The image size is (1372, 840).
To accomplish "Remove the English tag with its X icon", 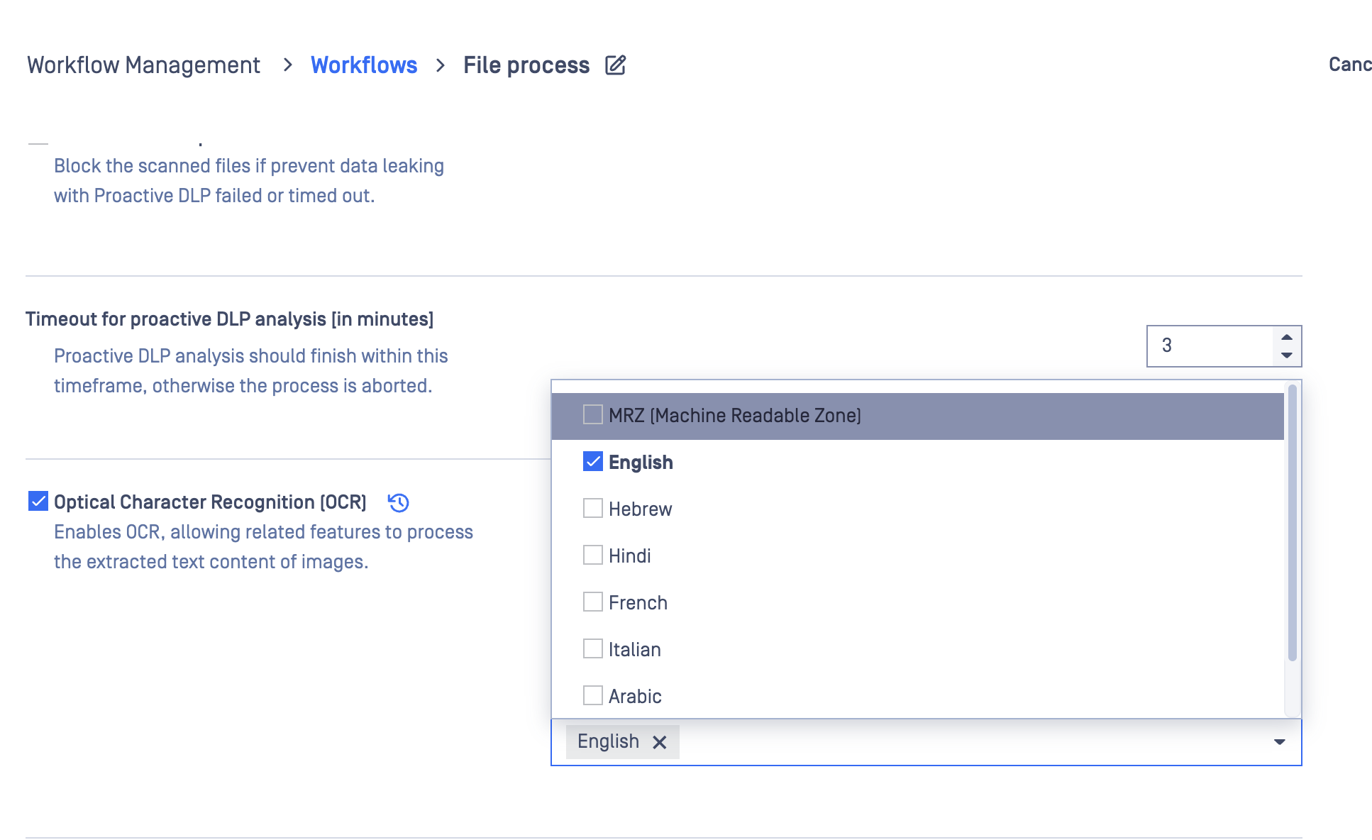I will coord(660,742).
